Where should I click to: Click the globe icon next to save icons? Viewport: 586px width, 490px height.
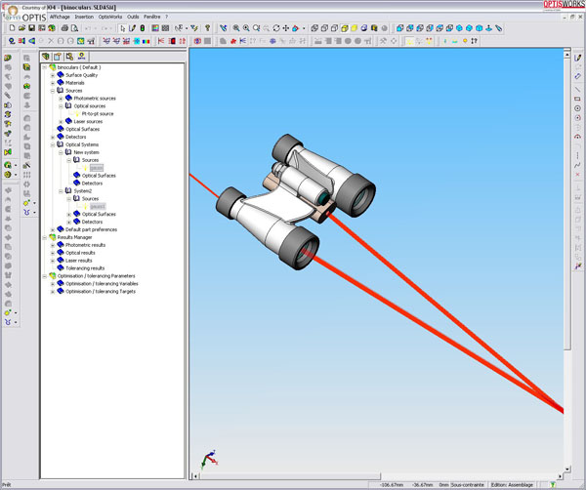pyautogui.click(x=52, y=28)
